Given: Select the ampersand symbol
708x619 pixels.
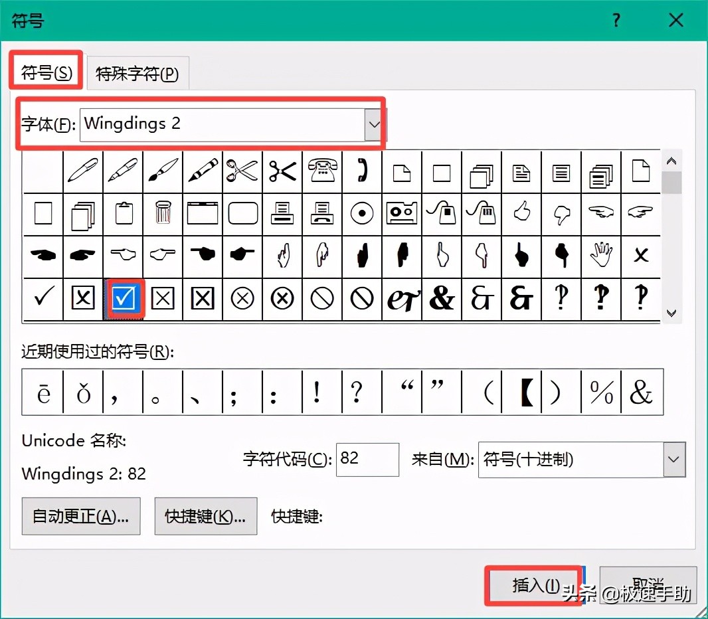Looking at the screenshot, I should [442, 298].
